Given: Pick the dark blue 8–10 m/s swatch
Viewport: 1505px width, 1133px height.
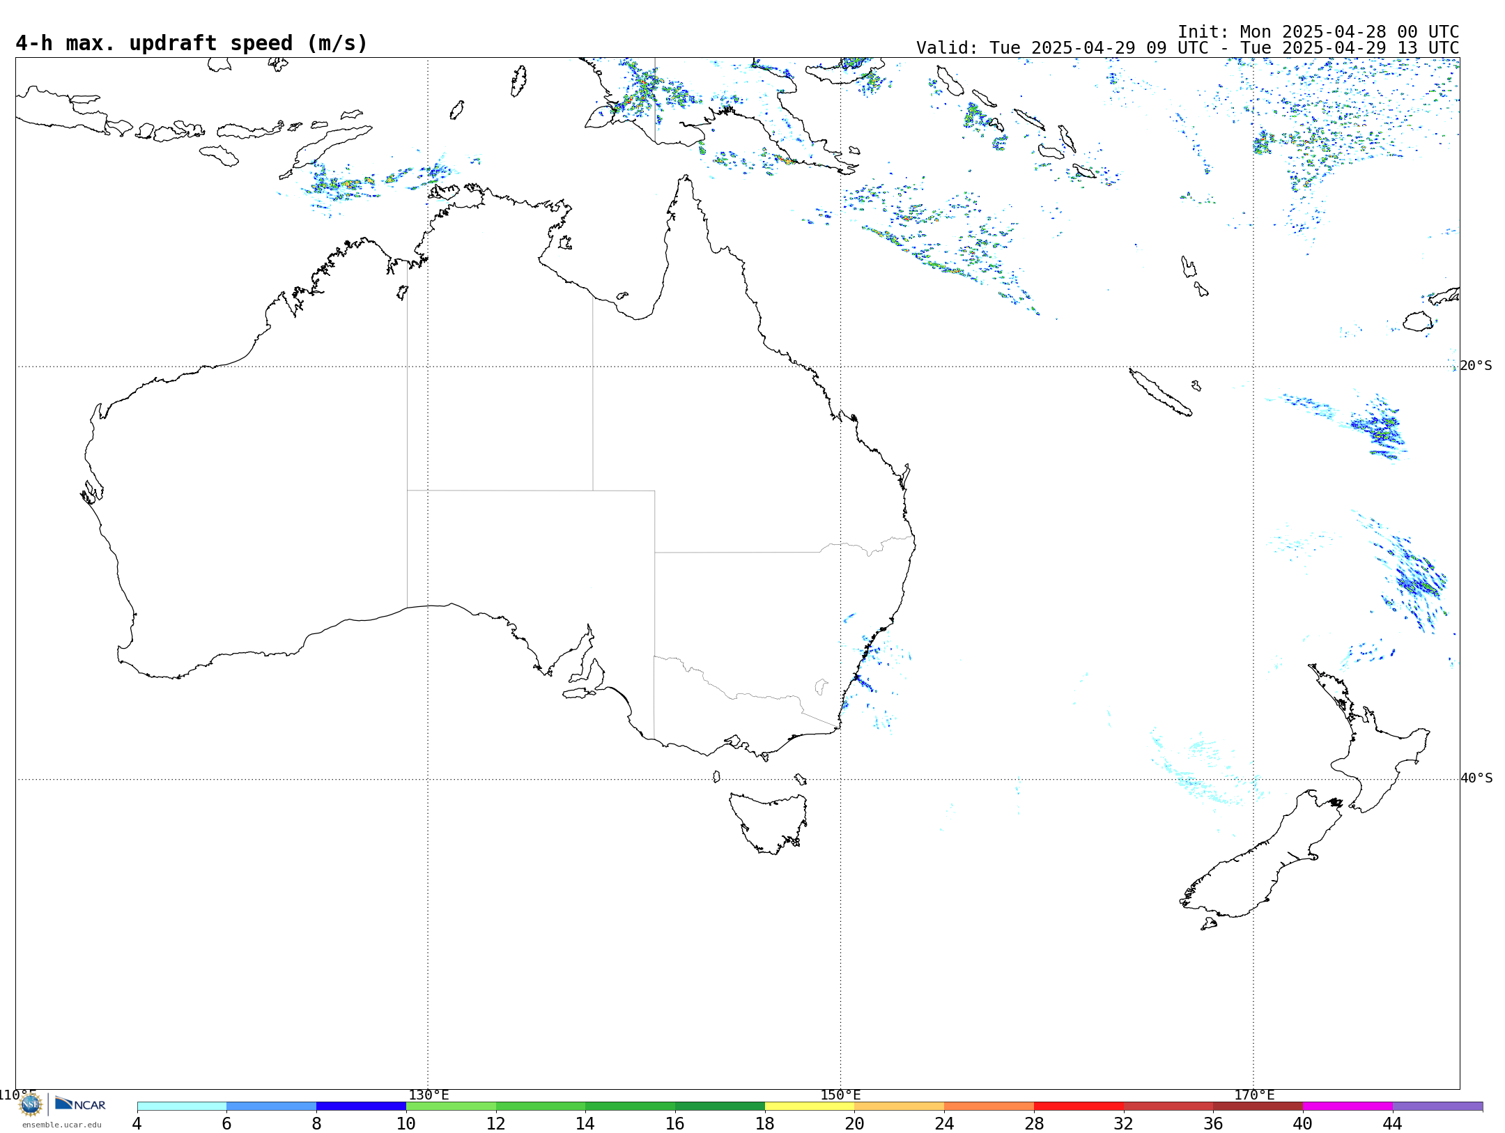Looking at the screenshot, I should click(x=361, y=1106).
